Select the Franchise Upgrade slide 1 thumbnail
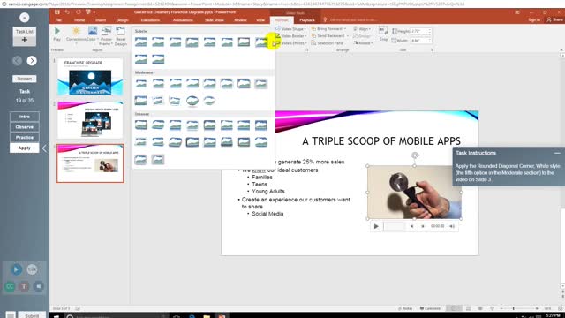 point(90,77)
